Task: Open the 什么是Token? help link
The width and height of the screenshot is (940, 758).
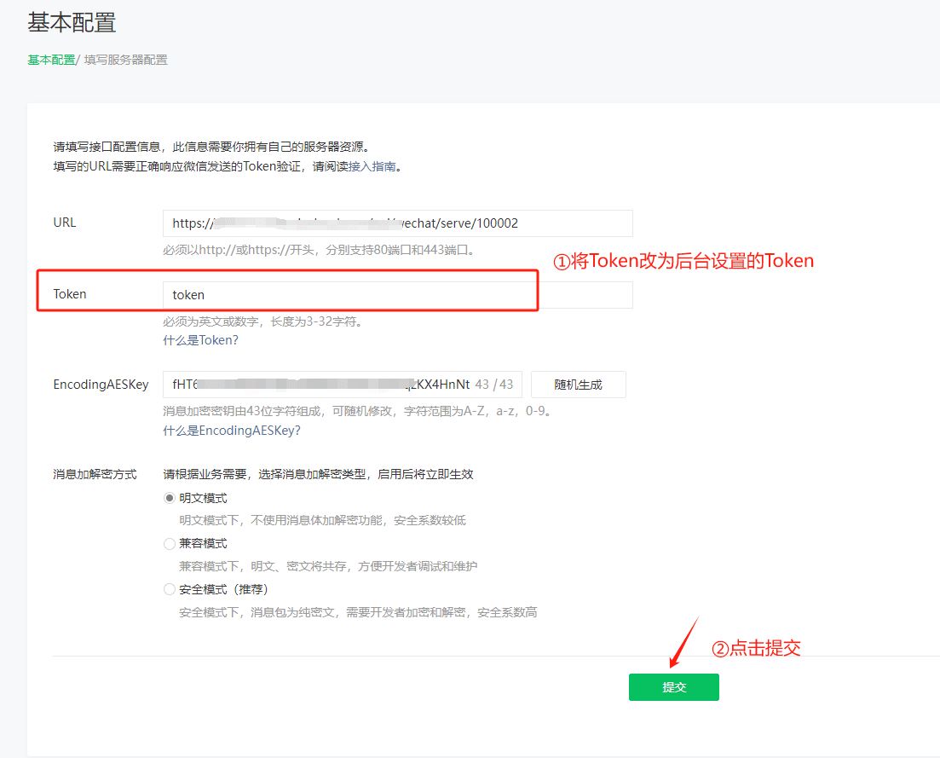Action: click(200, 340)
